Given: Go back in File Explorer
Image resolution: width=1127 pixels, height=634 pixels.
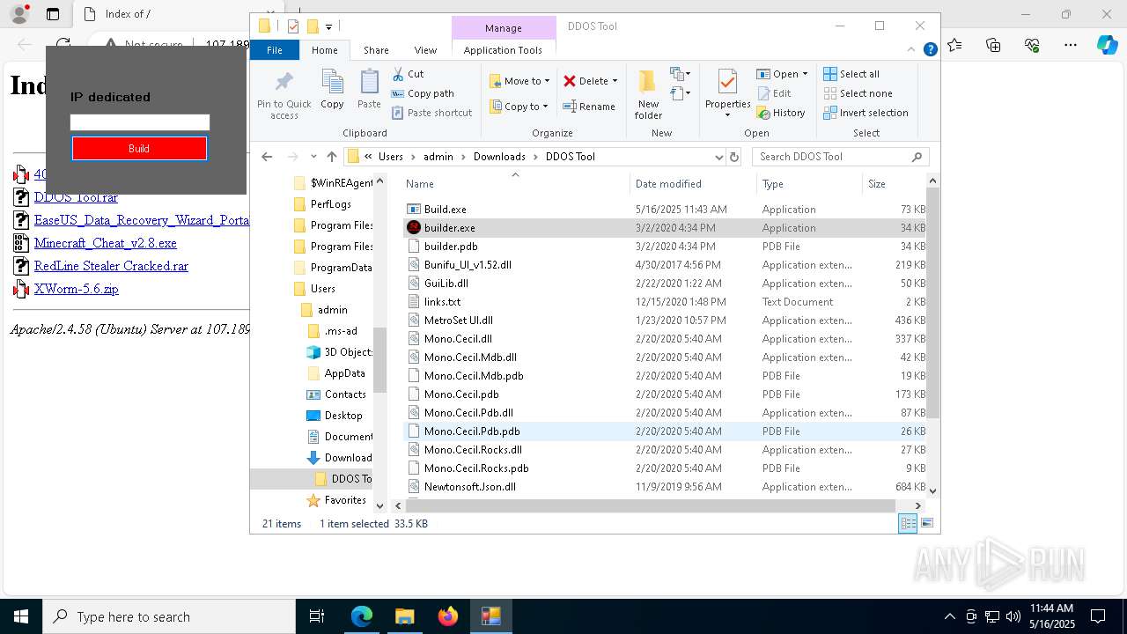Looking at the screenshot, I should pos(267,157).
